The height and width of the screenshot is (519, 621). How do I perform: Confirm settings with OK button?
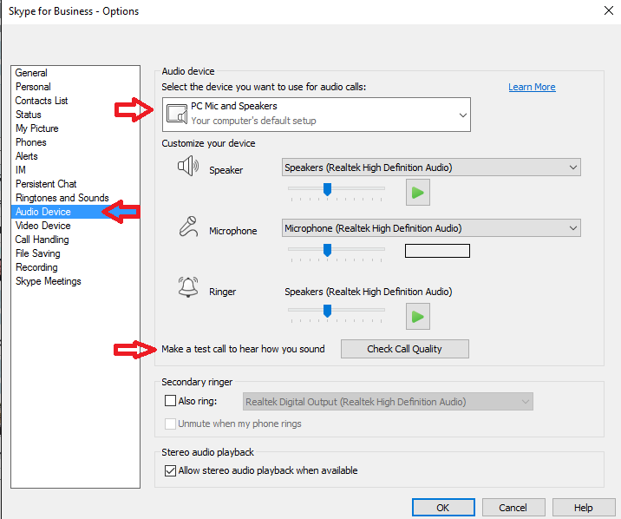click(443, 508)
